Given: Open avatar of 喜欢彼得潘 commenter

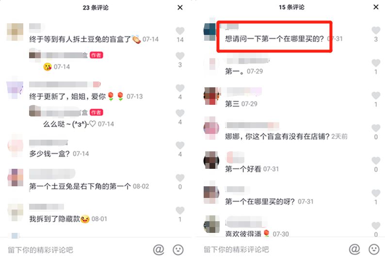Looking at the screenshot, I should [211, 224].
